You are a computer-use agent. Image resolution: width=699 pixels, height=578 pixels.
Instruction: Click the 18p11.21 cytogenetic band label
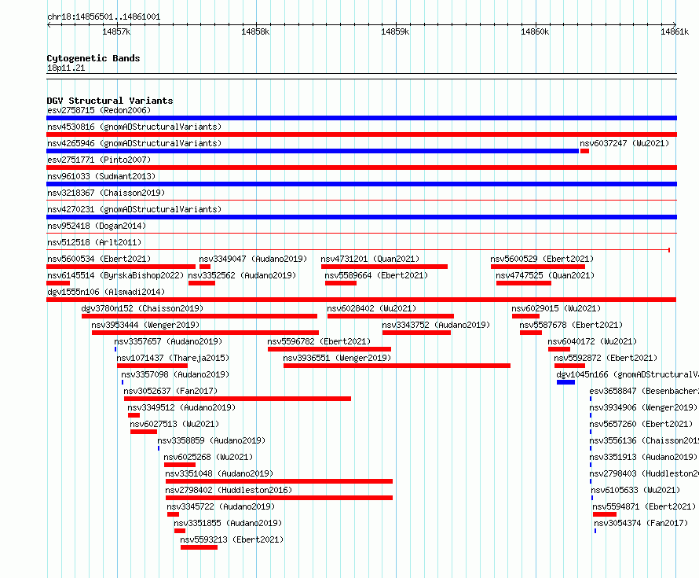click(x=66, y=68)
